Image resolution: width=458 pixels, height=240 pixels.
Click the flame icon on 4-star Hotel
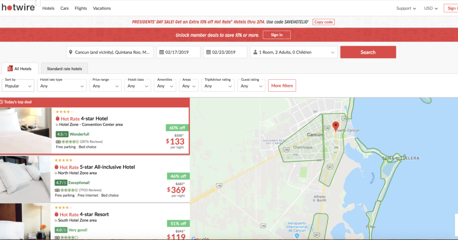tap(57, 118)
